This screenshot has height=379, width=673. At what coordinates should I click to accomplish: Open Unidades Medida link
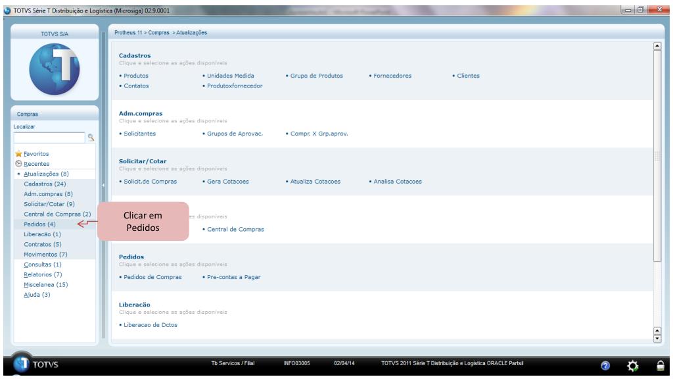pyautogui.click(x=231, y=76)
